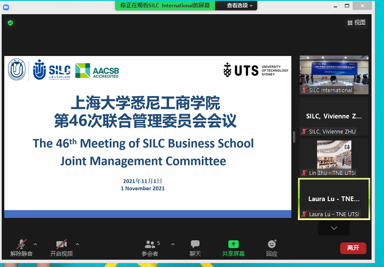Unmute microphone with 解除静音
This screenshot has width=384, height=267.
point(22,248)
